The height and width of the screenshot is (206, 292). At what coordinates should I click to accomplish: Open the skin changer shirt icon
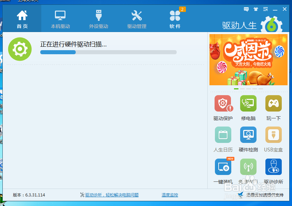tap(256, 9)
